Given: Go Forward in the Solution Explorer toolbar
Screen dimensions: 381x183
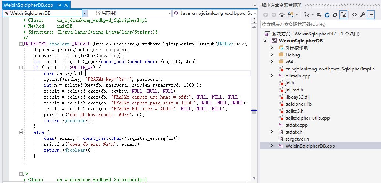Looking at the screenshot, I should tap(273, 15).
